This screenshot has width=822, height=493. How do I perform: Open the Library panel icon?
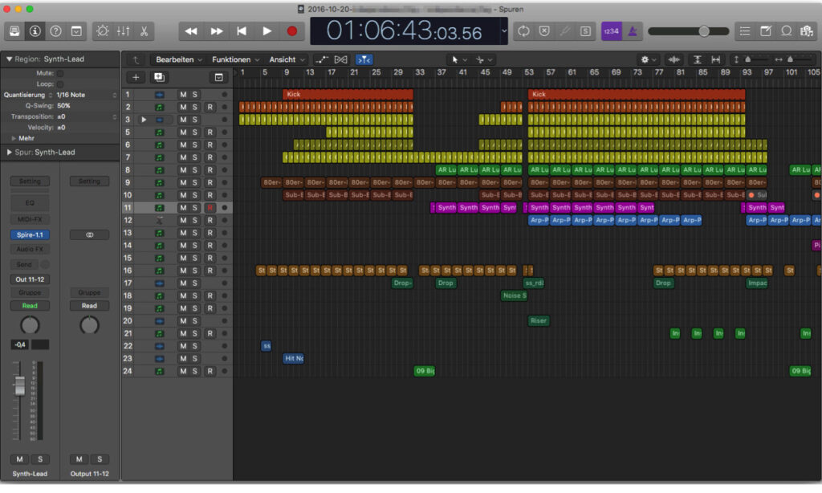pos(14,31)
